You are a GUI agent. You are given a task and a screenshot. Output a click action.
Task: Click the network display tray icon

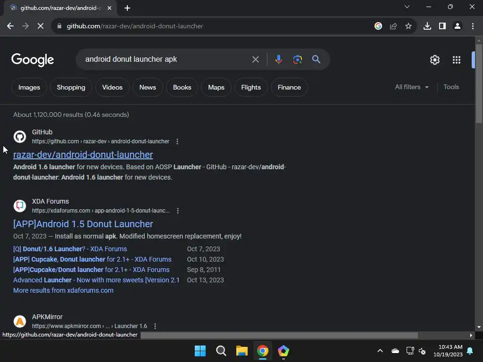tap(410, 351)
